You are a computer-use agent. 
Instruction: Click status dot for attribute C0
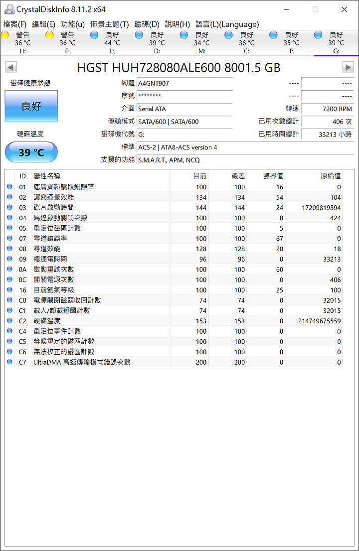pyautogui.click(x=10, y=300)
